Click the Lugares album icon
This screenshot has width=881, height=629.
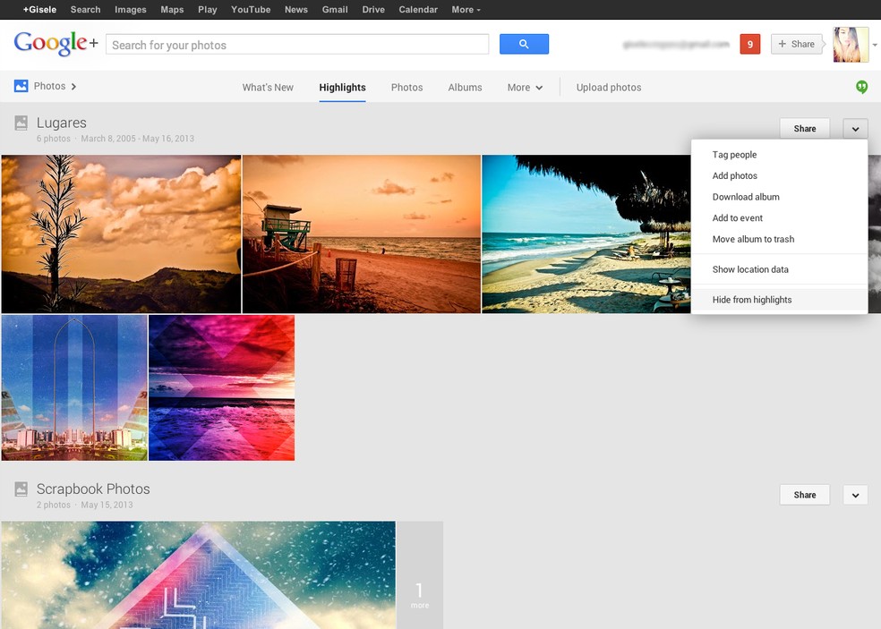point(21,123)
